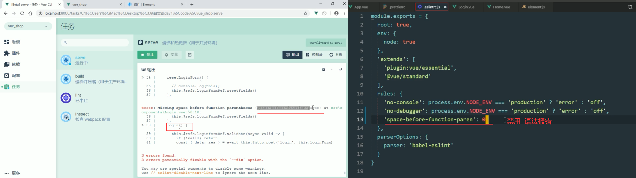
Task: Select the serve task icon
Action: [66, 60]
